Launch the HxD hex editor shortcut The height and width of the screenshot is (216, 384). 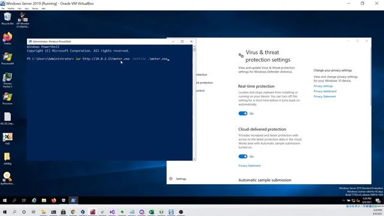tap(7, 139)
